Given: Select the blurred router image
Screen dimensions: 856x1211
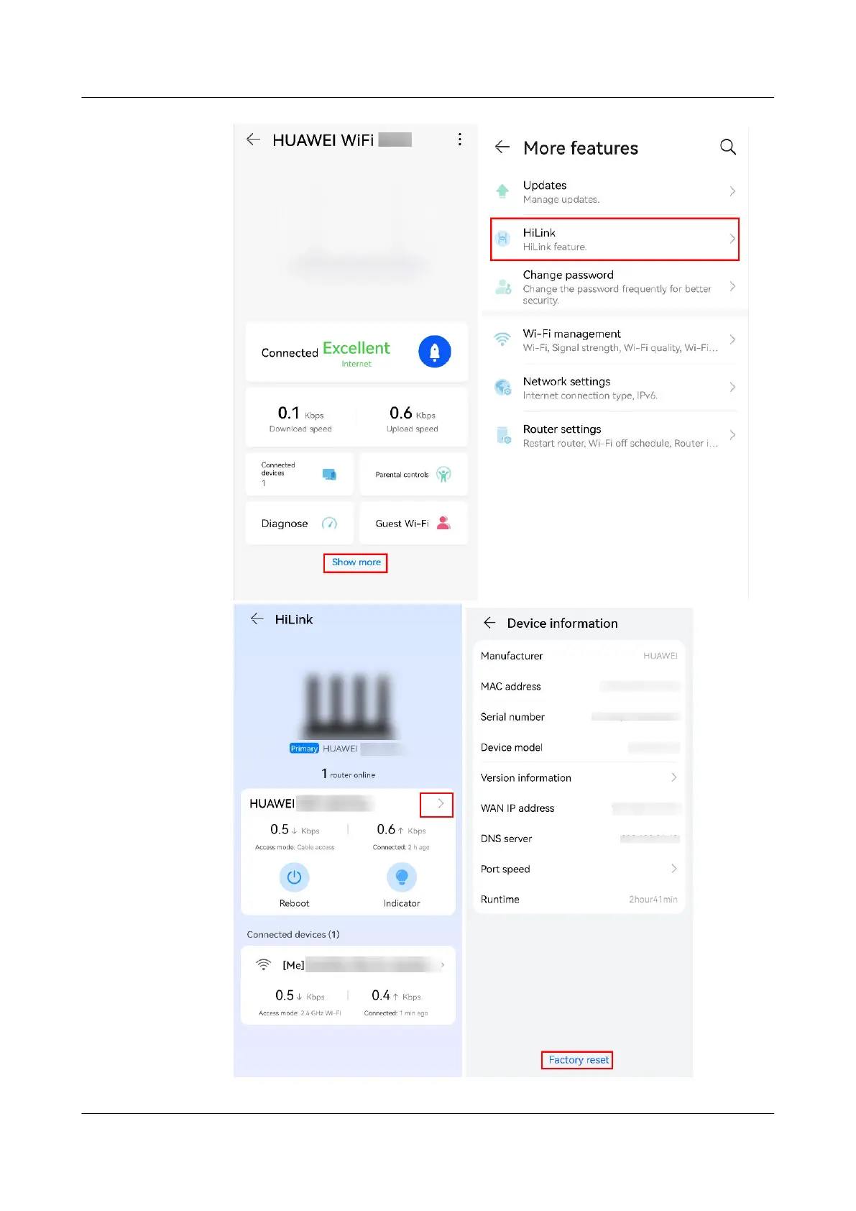Looking at the screenshot, I should (x=349, y=705).
